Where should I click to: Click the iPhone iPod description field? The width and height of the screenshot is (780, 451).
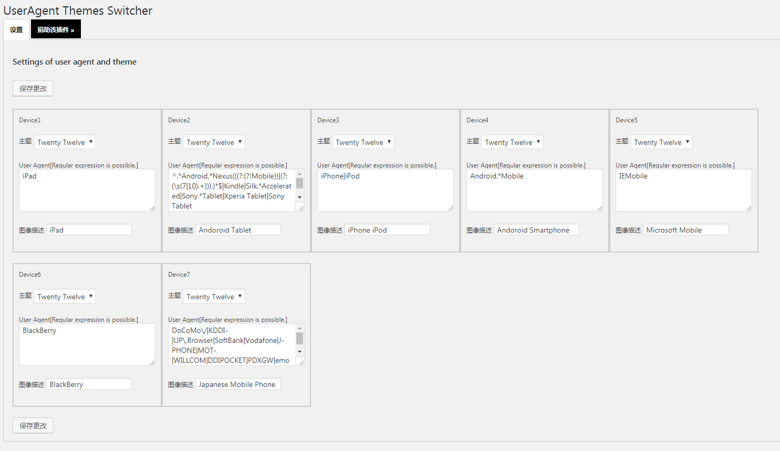[x=387, y=230]
